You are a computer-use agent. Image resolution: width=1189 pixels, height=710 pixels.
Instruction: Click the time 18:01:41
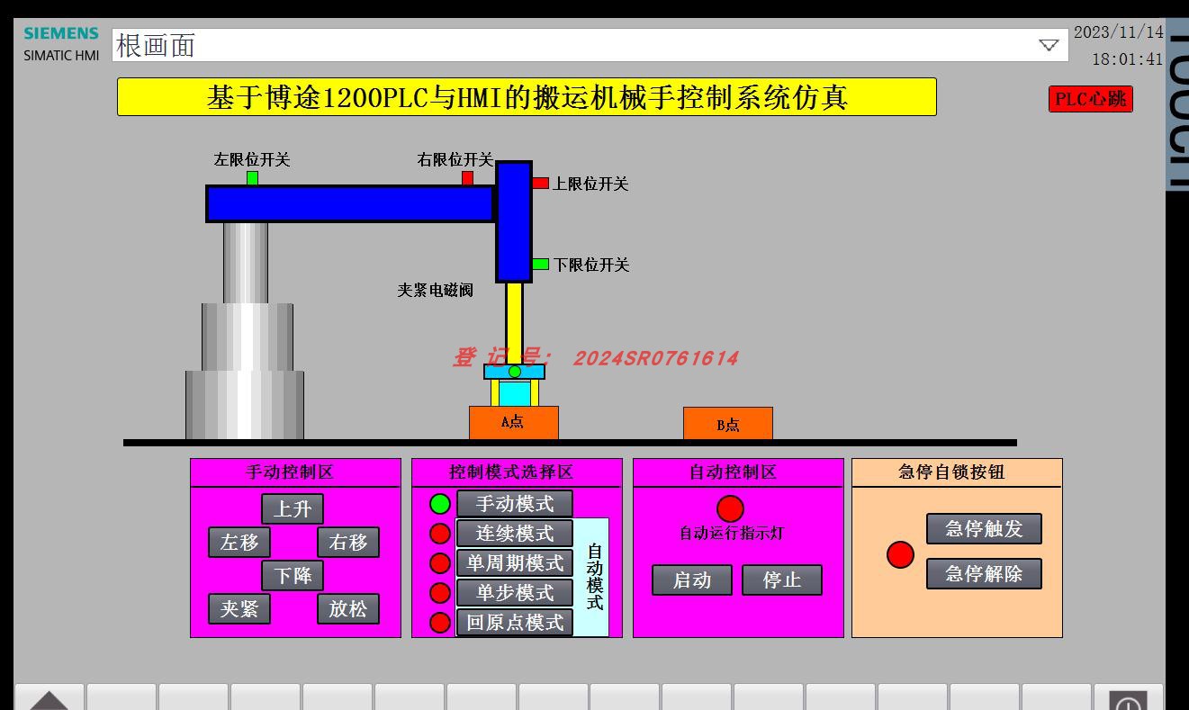[x=1128, y=59]
